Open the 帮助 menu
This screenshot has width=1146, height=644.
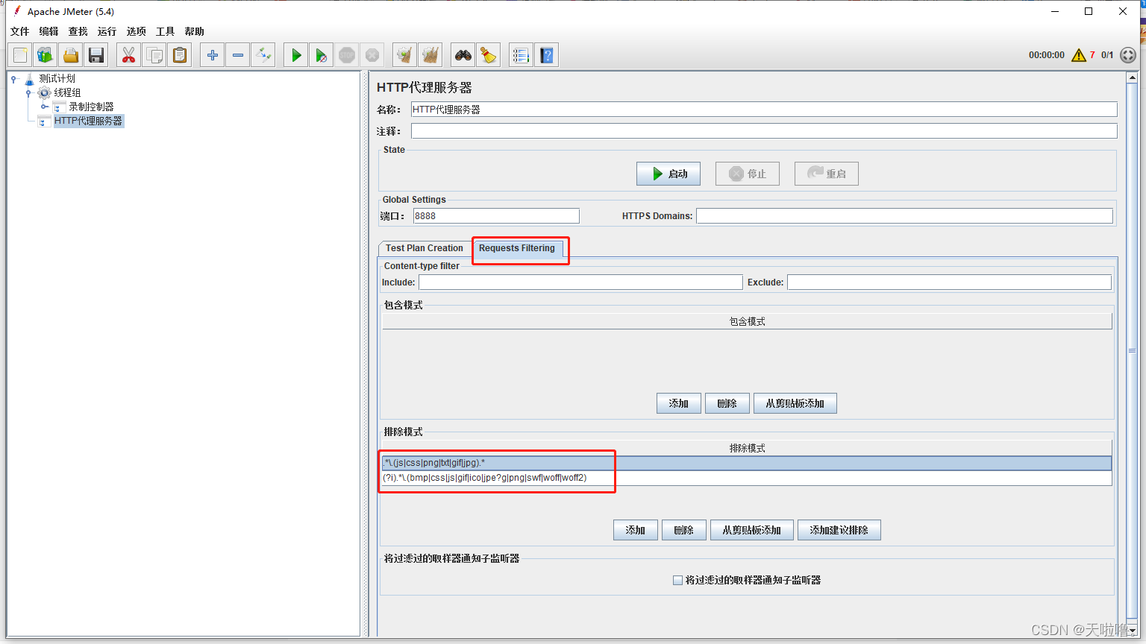(195, 31)
